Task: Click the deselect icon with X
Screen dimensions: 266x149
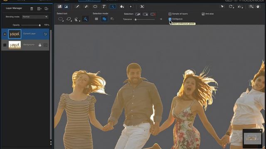Action: tap(145, 14)
